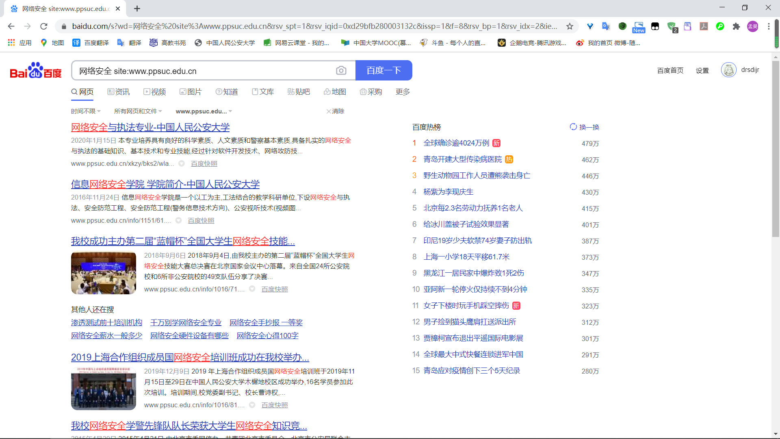
Task: Click the Baidu logo
Action: (x=36, y=70)
